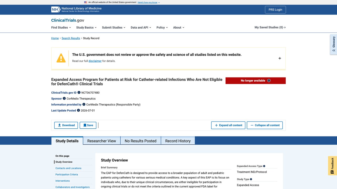Click the NCT06707480 identifier text
The width and height of the screenshot is (337, 189).
(x=90, y=93)
